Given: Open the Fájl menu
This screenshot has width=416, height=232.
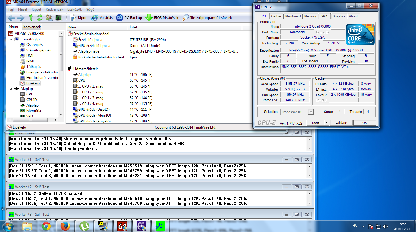Looking at the screenshot, I should (11, 9).
